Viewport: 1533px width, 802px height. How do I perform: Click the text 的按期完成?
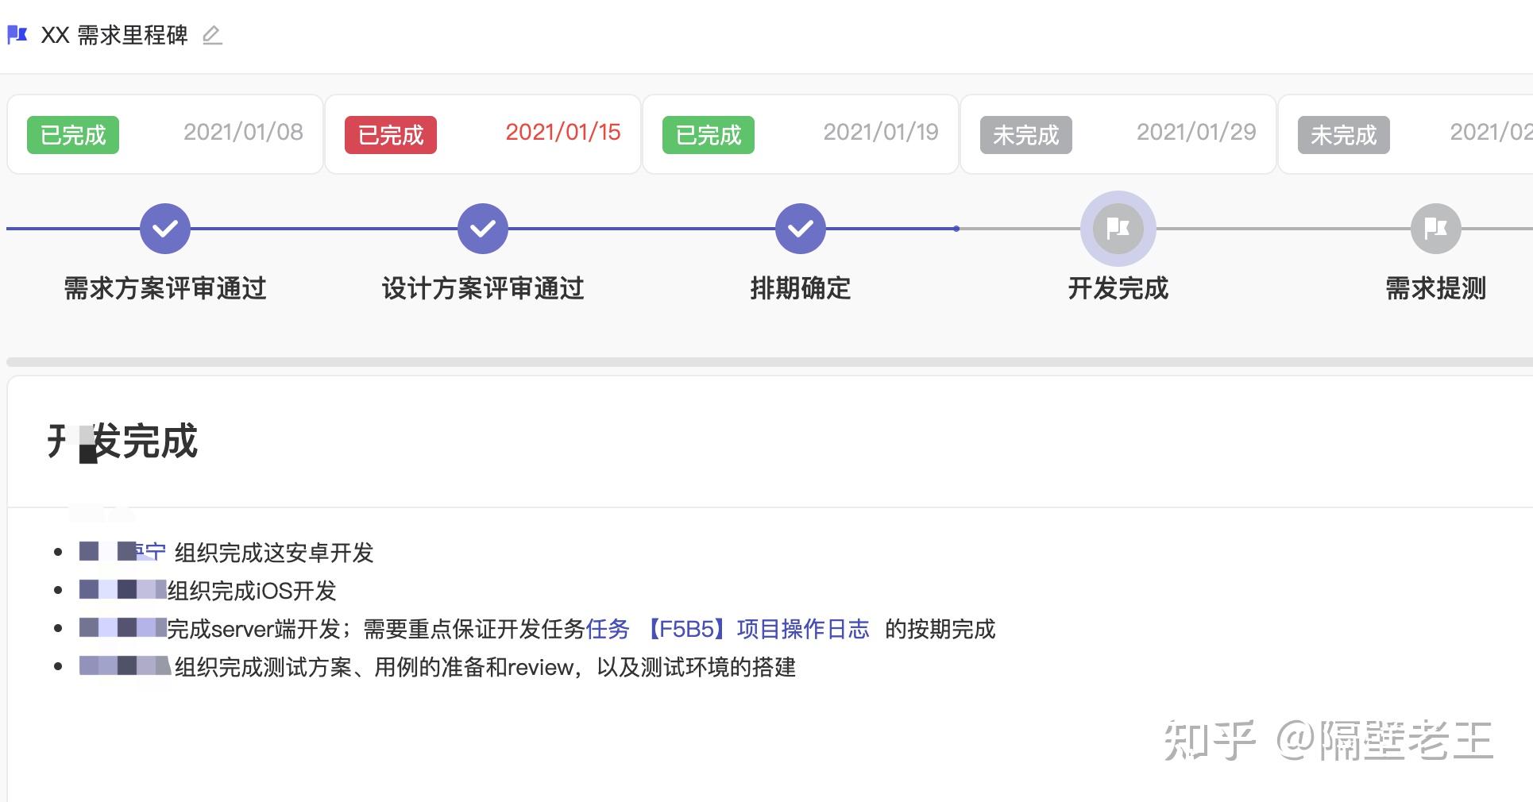[x=940, y=629]
